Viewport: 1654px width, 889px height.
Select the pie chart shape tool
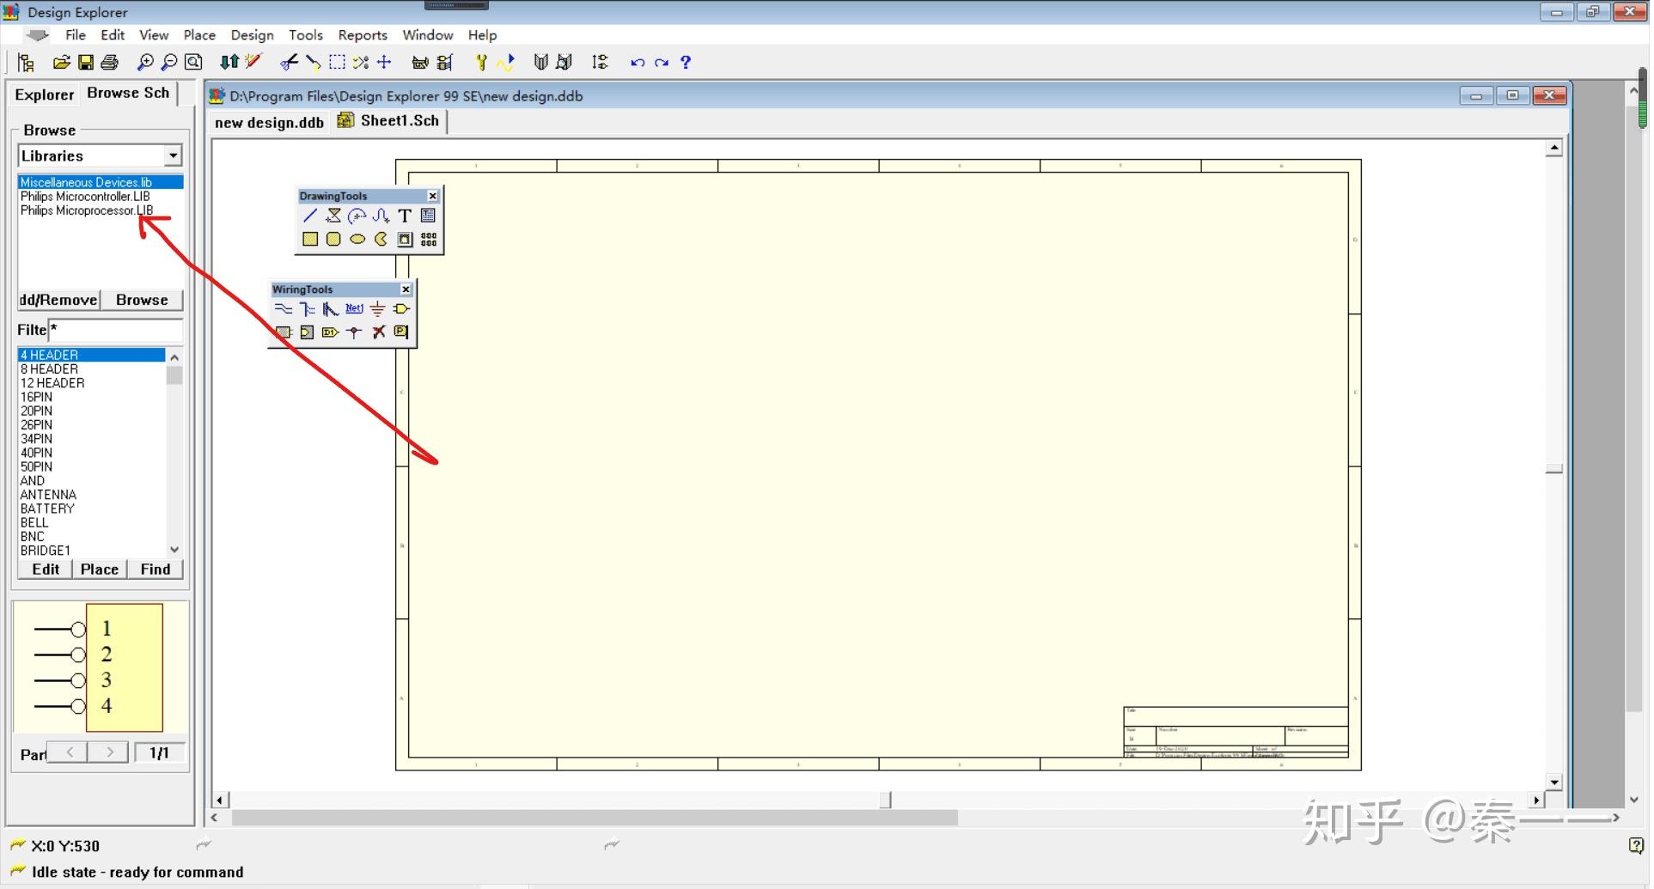pos(381,240)
